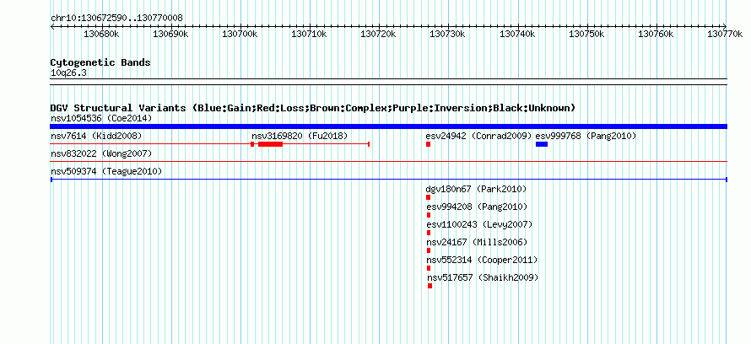Screen dimensions: 751x344
Task: Click the nsv509374 (Teague2010) label
Action: click(106, 171)
